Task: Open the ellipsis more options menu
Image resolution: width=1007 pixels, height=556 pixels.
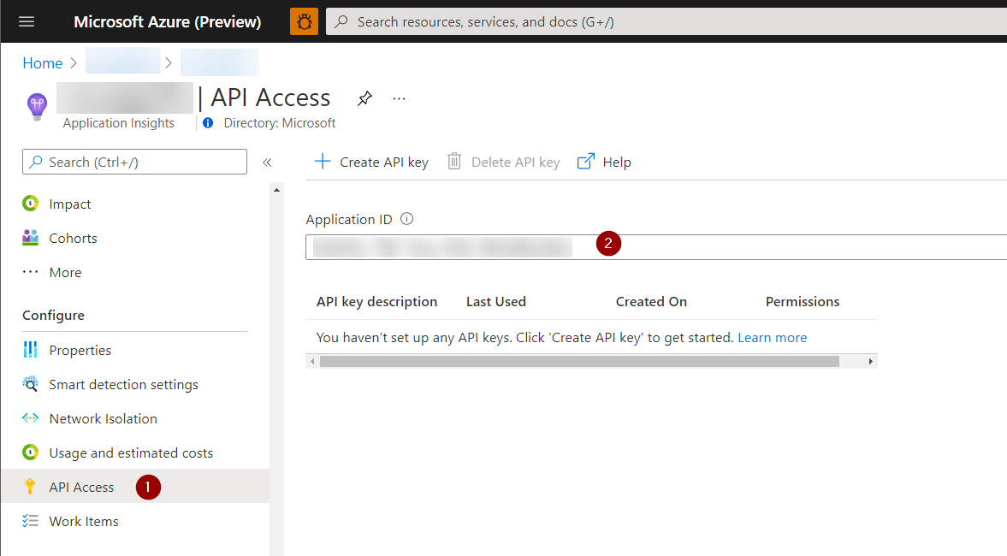Action: [x=399, y=99]
